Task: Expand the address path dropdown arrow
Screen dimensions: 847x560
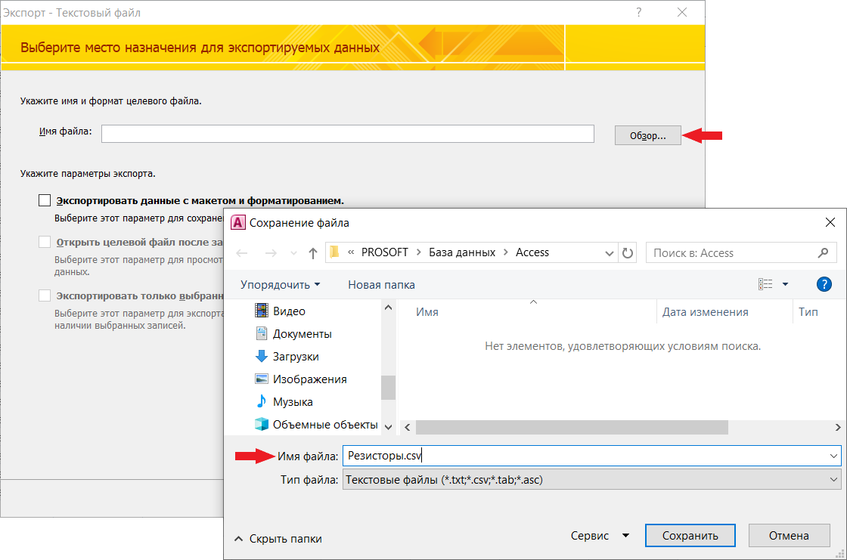Action: coord(610,253)
